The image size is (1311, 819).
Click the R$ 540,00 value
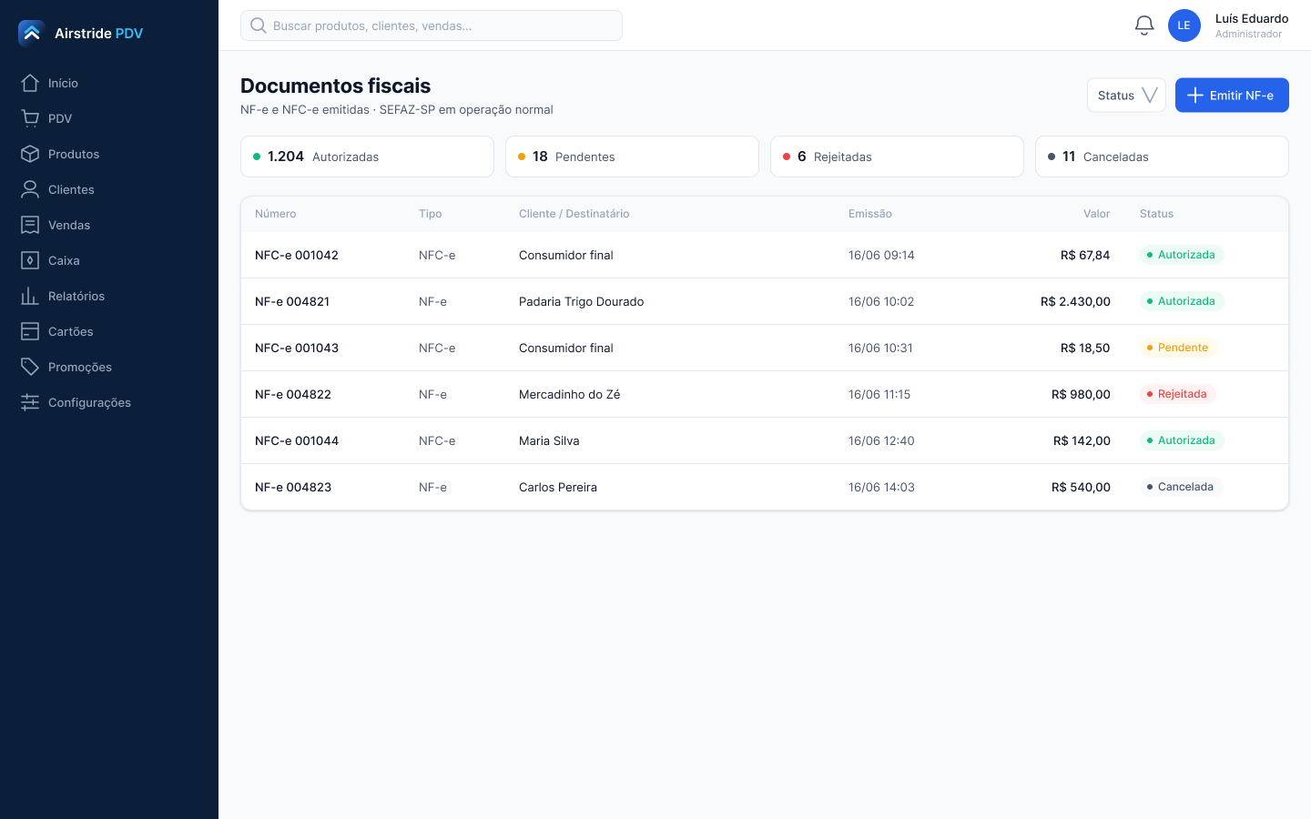click(x=1081, y=487)
